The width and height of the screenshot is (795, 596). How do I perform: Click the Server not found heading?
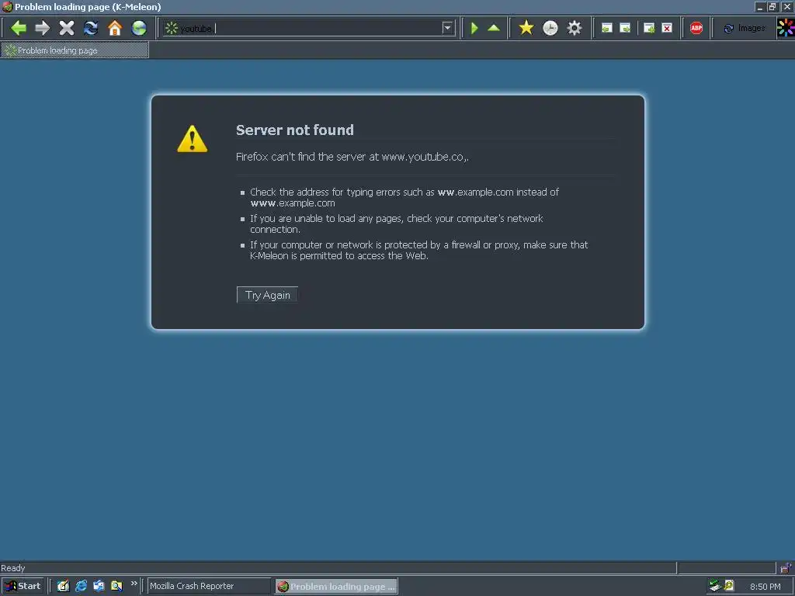pyautogui.click(x=294, y=130)
